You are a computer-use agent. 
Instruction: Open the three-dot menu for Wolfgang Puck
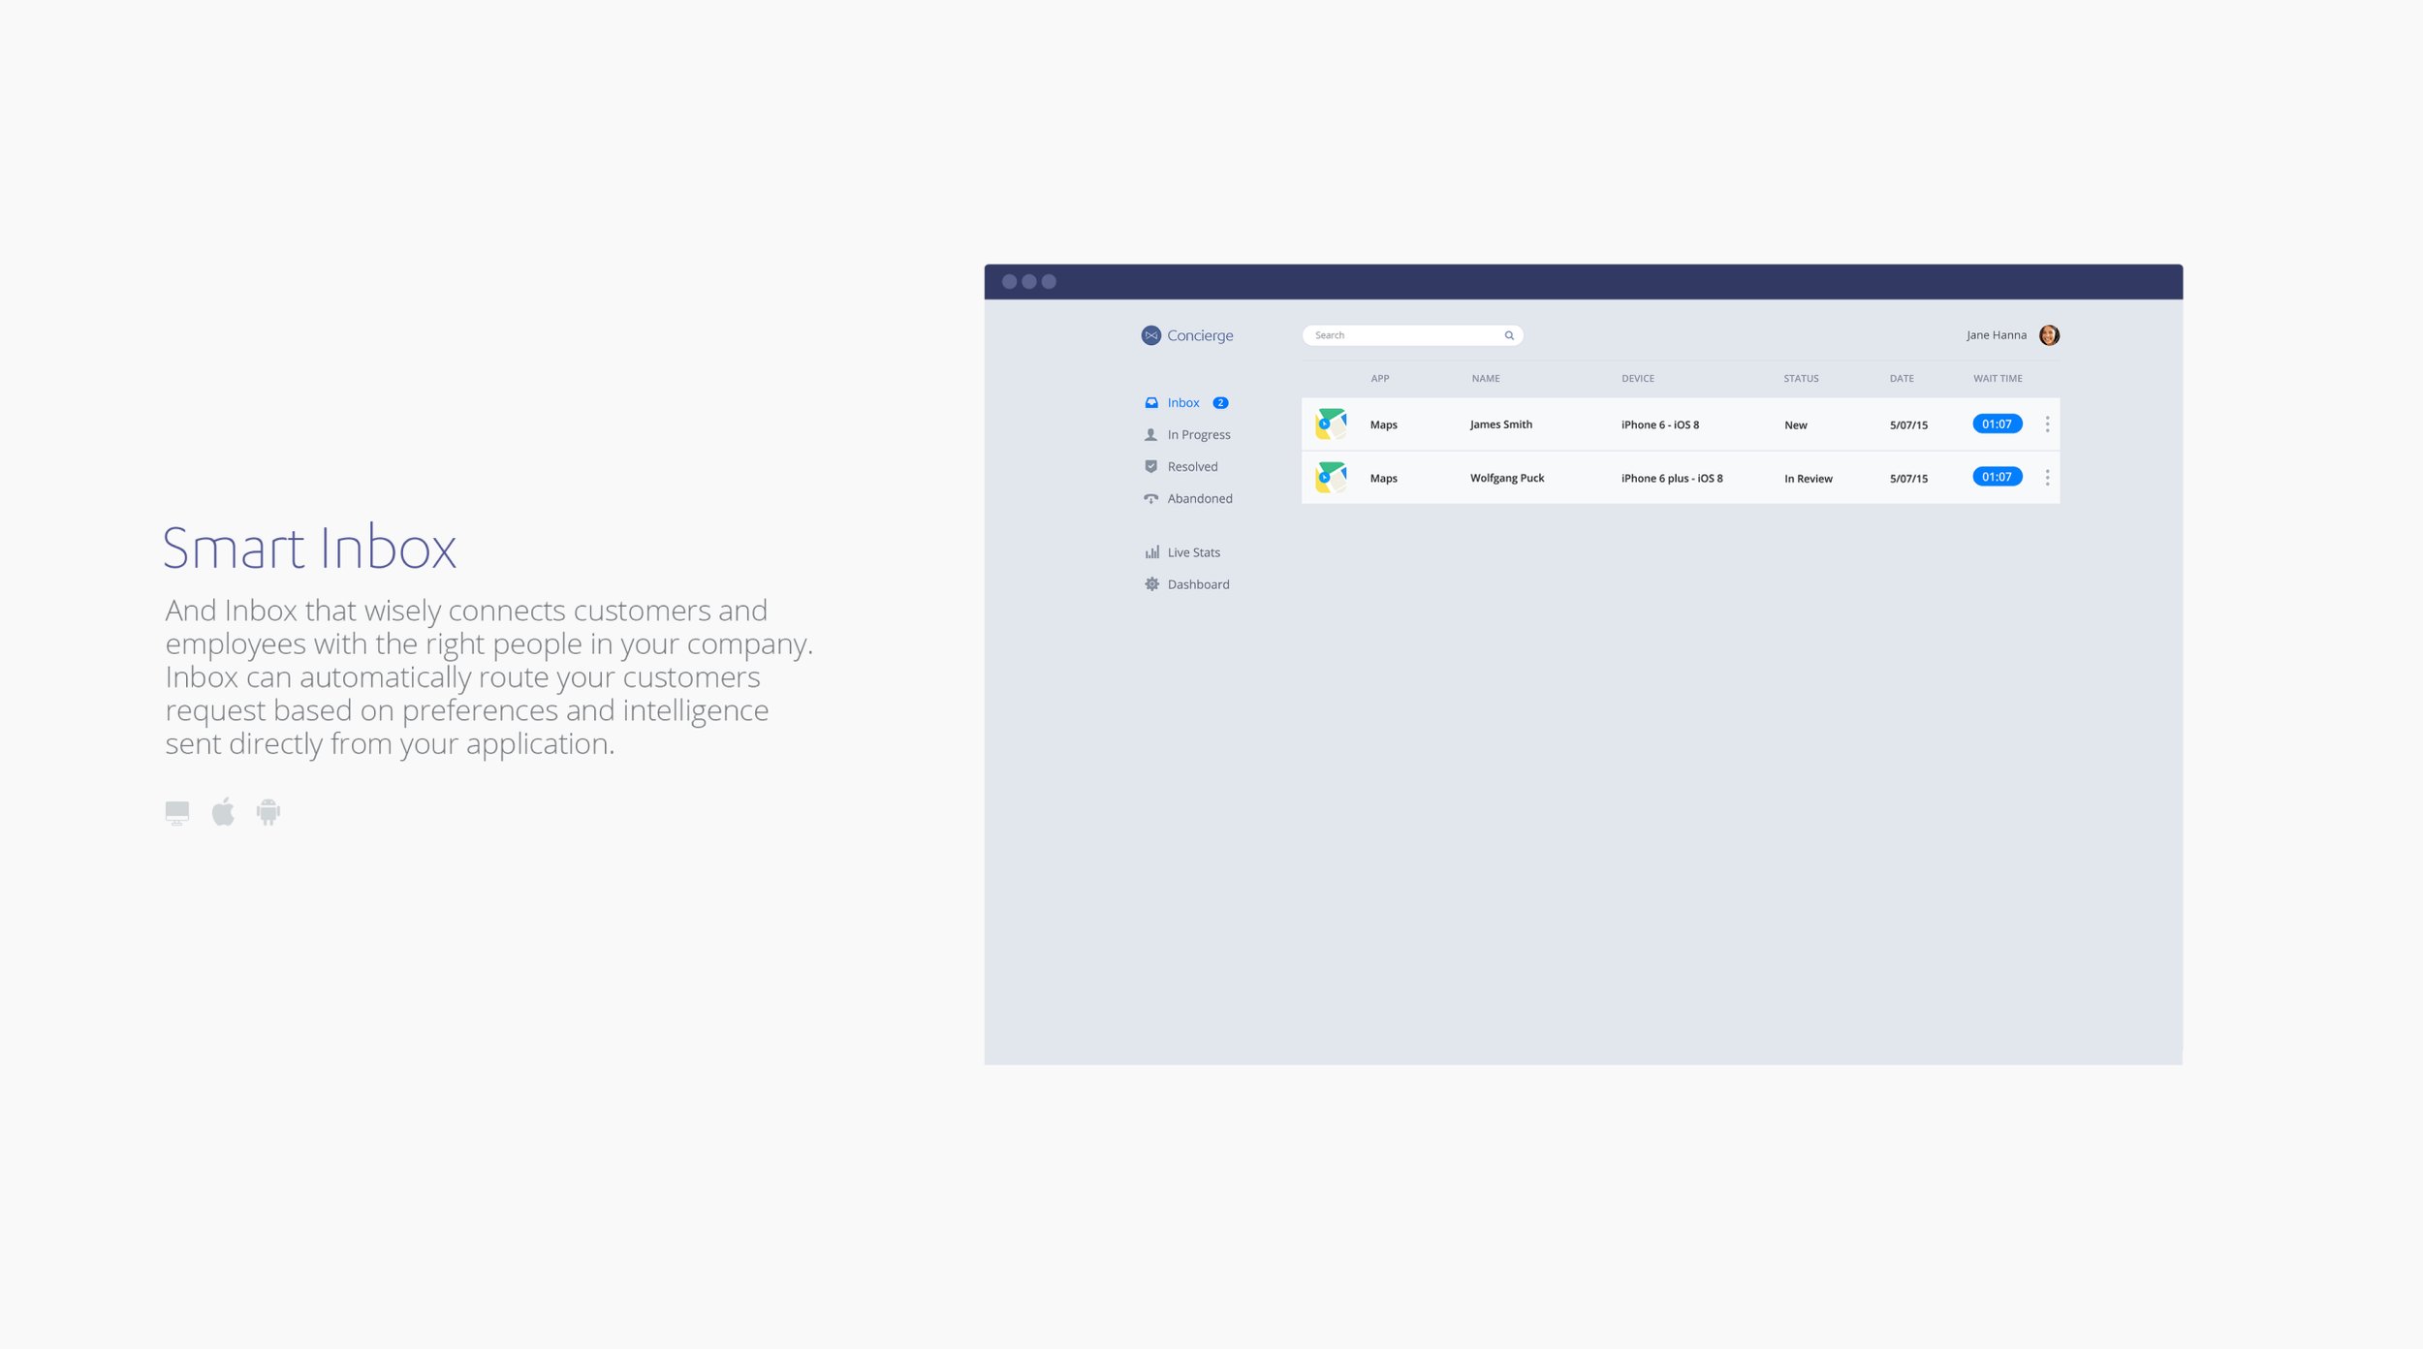[x=2047, y=478]
